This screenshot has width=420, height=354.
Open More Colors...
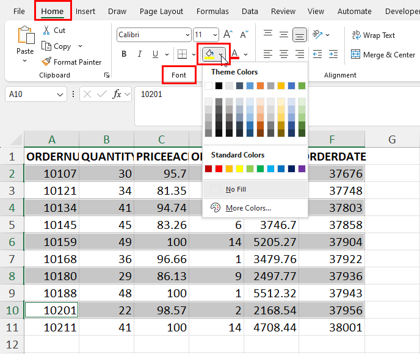255,208
